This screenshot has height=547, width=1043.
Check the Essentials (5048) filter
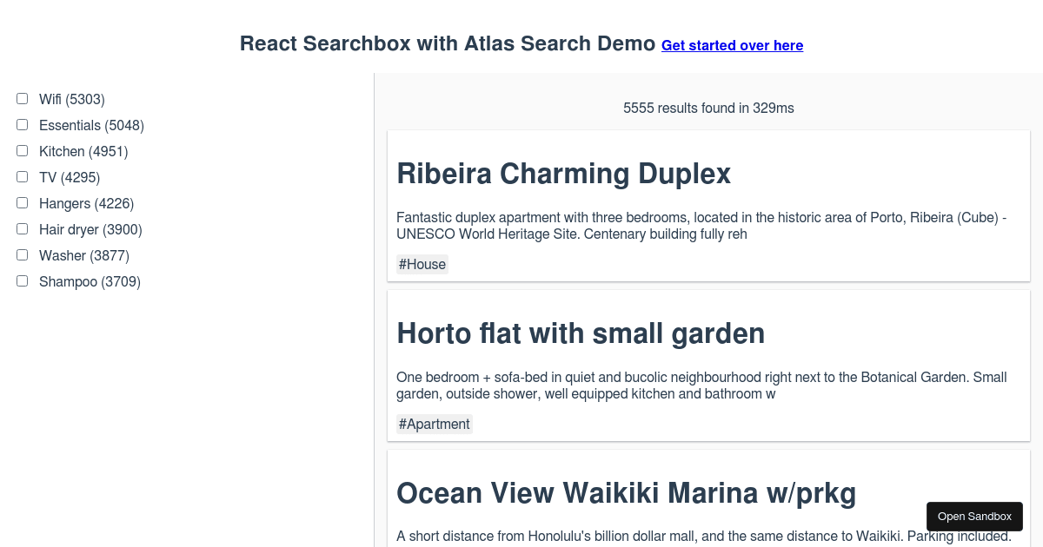click(22, 124)
